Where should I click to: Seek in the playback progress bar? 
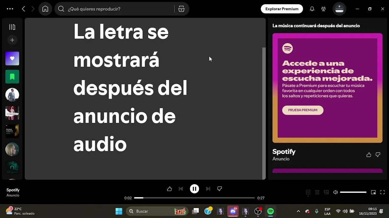(x=194, y=198)
